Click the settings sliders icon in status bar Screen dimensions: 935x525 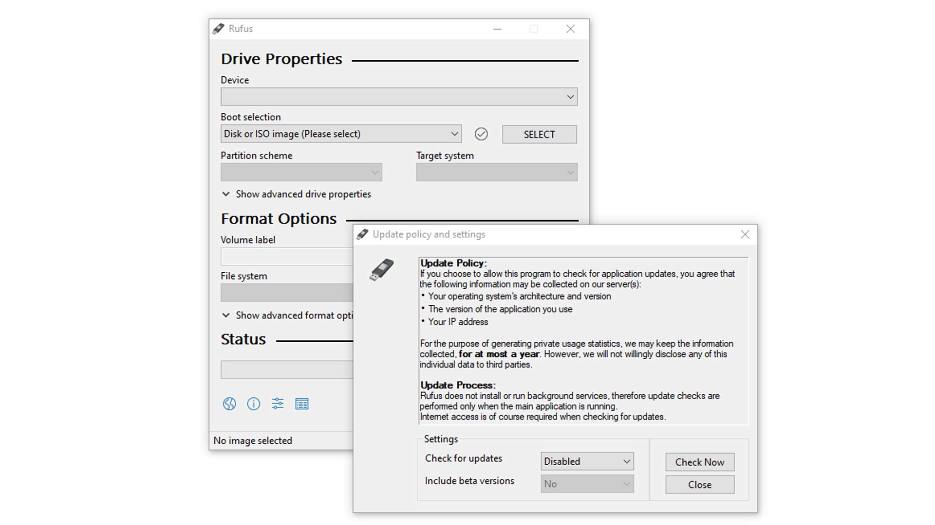pyautogui.click(x=277, y=403)
